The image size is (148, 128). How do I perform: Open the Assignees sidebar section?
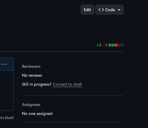(31, 105)
